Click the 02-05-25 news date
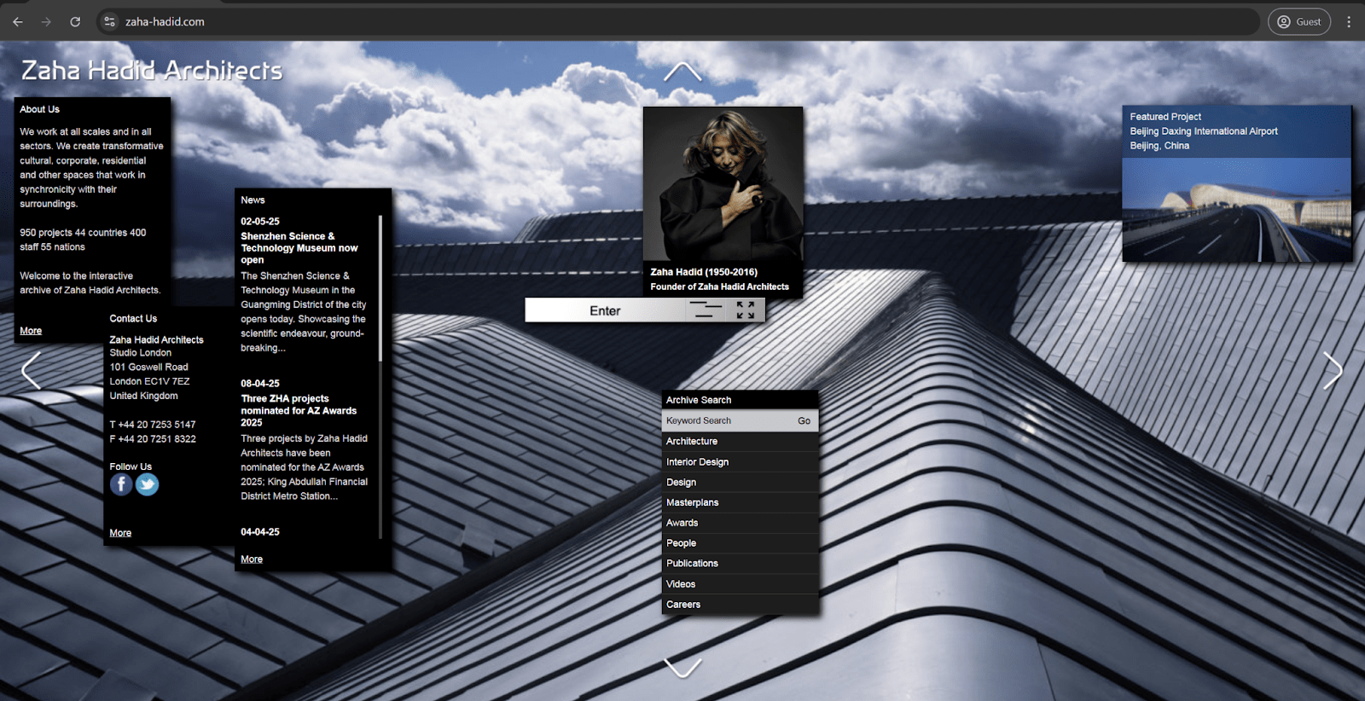1365x701 pixels. (x=260, y=222)
